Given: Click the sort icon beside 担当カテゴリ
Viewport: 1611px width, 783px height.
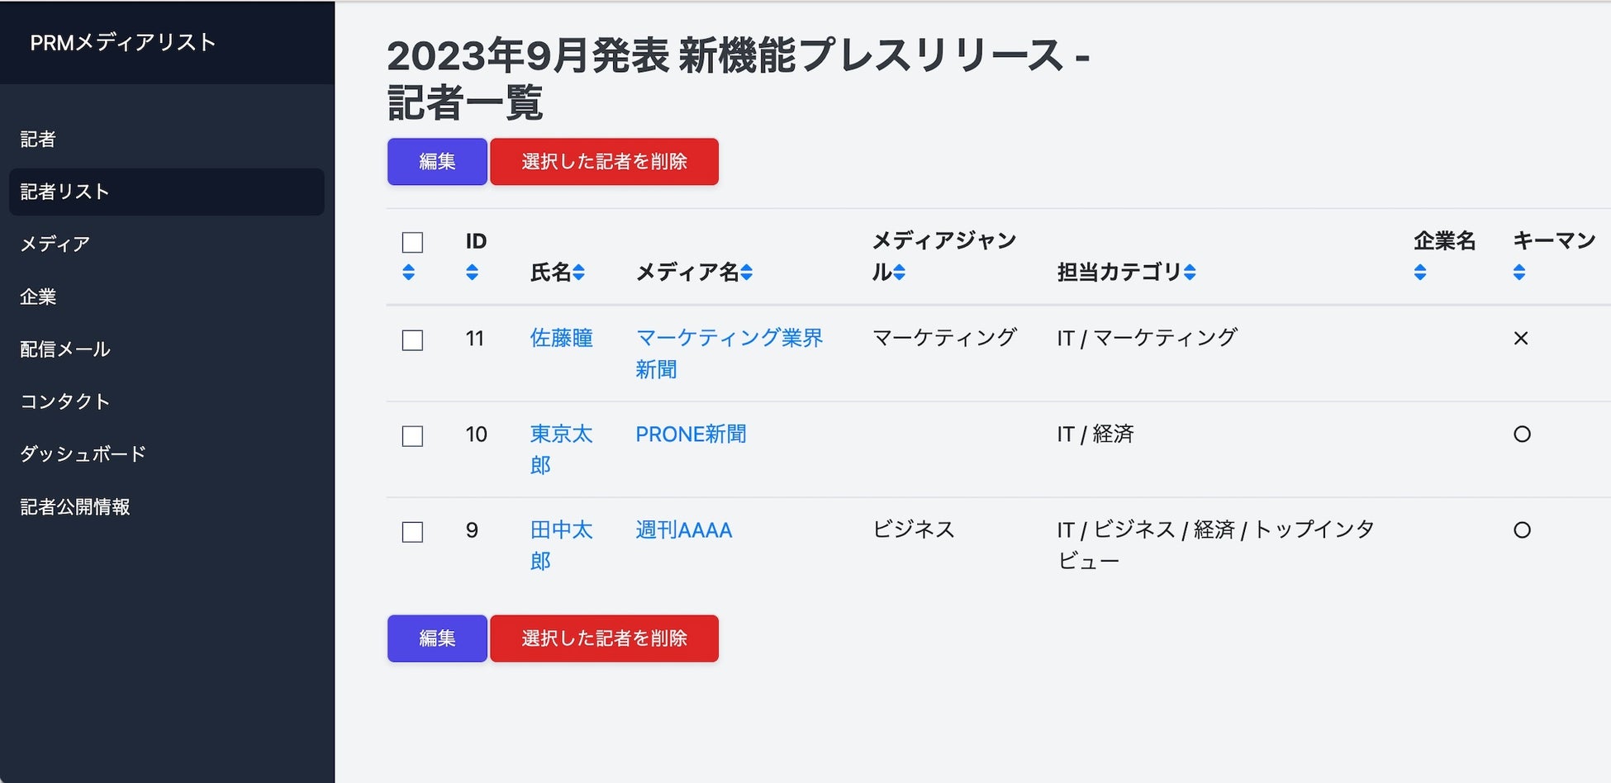Looking at the screenshot, I should tap(1190, 272).
